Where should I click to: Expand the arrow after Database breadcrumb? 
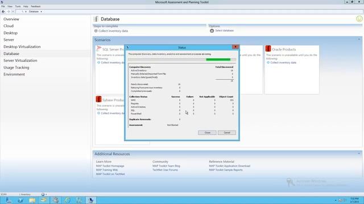click(42, 11)
